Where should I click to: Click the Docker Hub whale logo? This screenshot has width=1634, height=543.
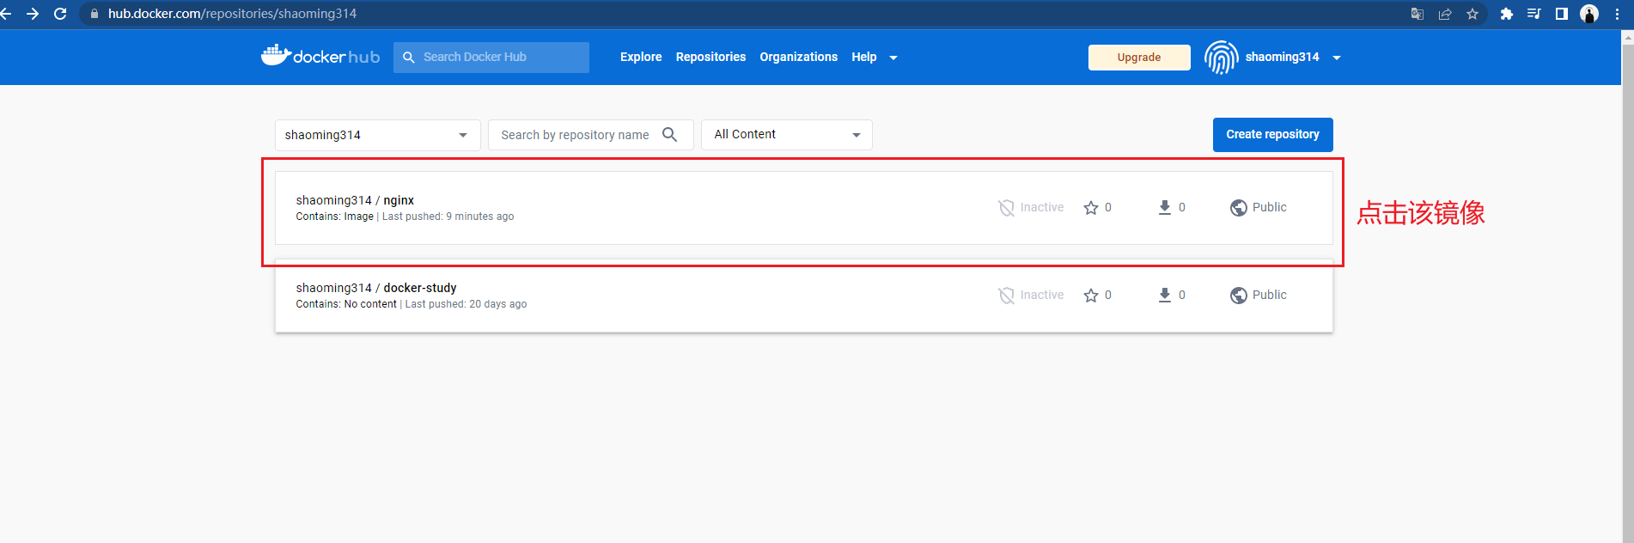coord(276,55)
